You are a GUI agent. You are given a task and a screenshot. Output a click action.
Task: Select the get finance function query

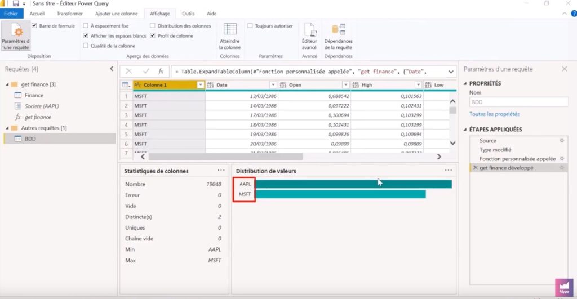[38, 117]
